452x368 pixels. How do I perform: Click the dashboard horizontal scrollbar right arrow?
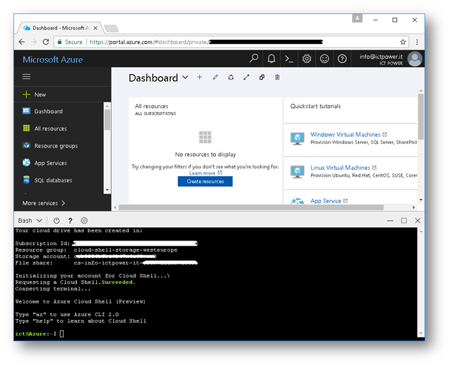coord(414,207)
